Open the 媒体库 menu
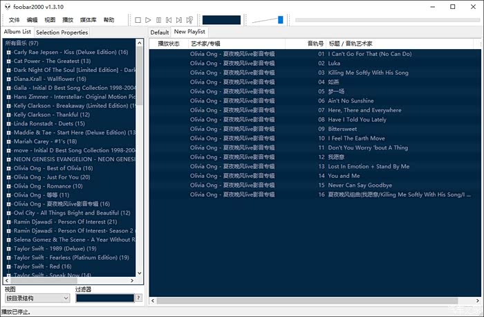The height and width of the screenshot is (317, 484). coord(89,20)
